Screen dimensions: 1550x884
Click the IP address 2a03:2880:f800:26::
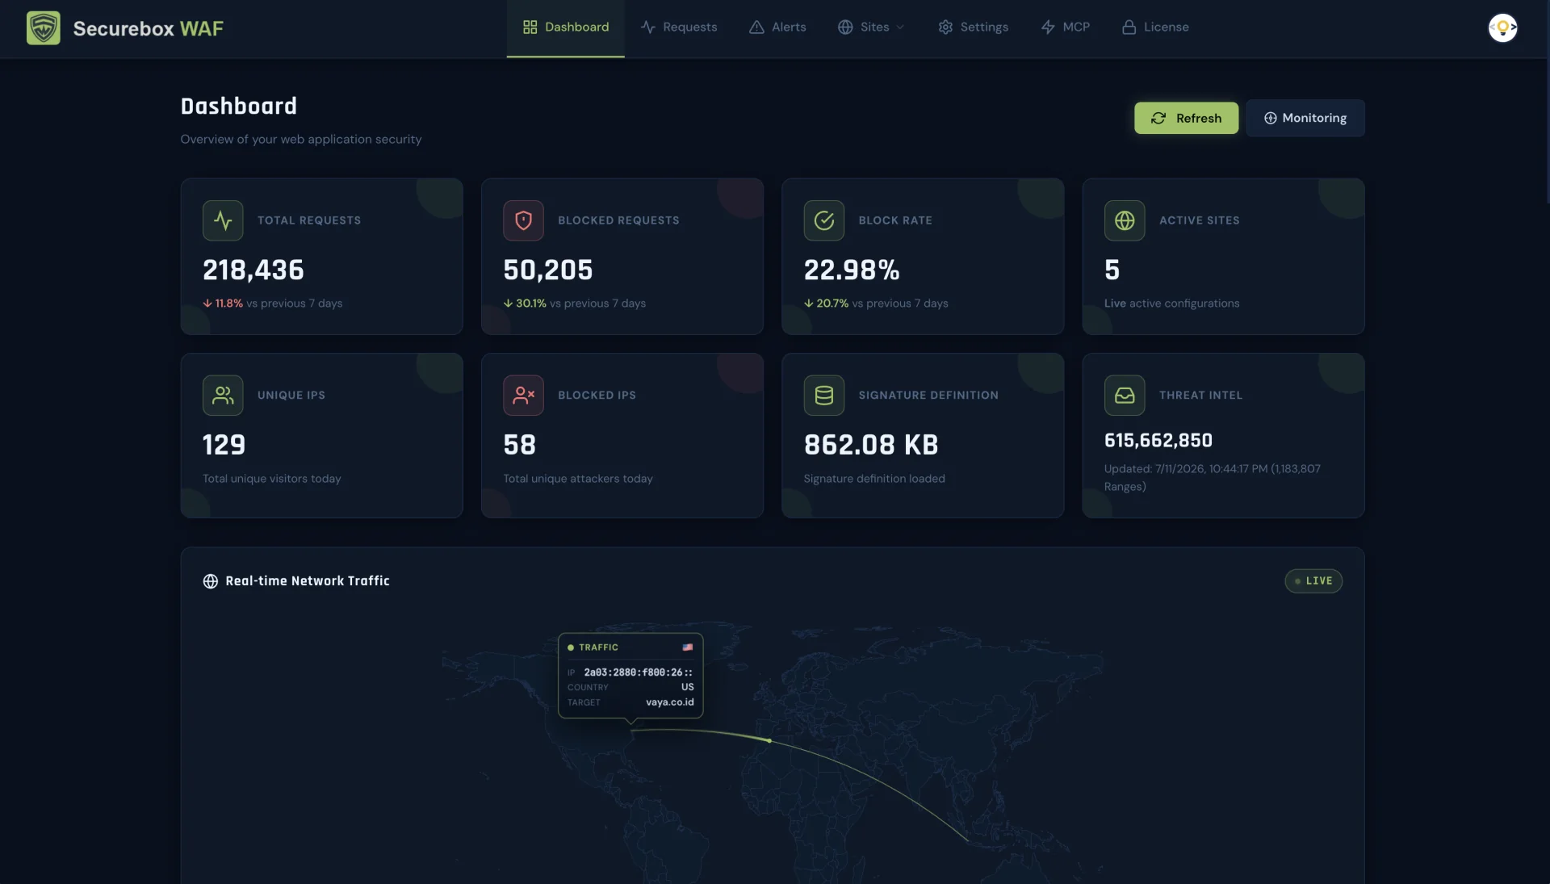click(638, 672)
